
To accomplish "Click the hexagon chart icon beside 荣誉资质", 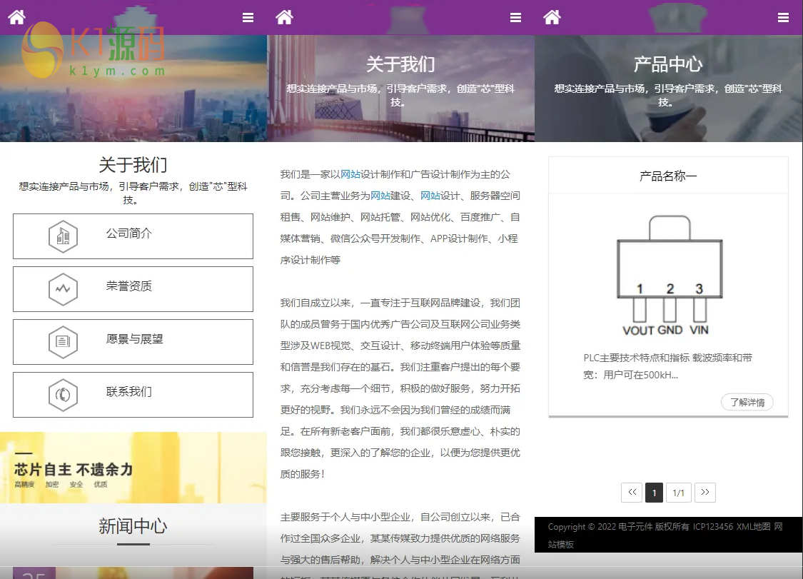I will pyautogui.click(x=63, y=289).
